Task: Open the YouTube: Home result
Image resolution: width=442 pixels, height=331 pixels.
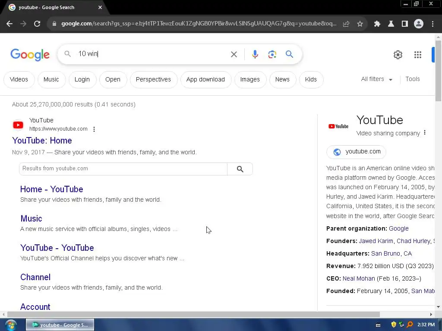Action: point(42,141)
